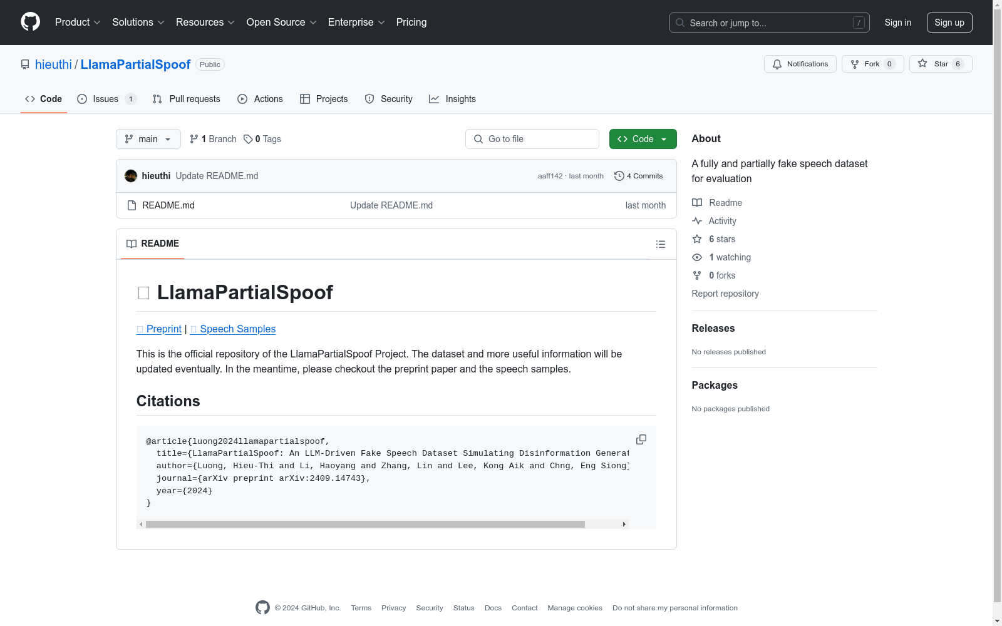Click the tag icon beside Tags
Viewport: 1002px width, 626px height.
pos(248,139)
